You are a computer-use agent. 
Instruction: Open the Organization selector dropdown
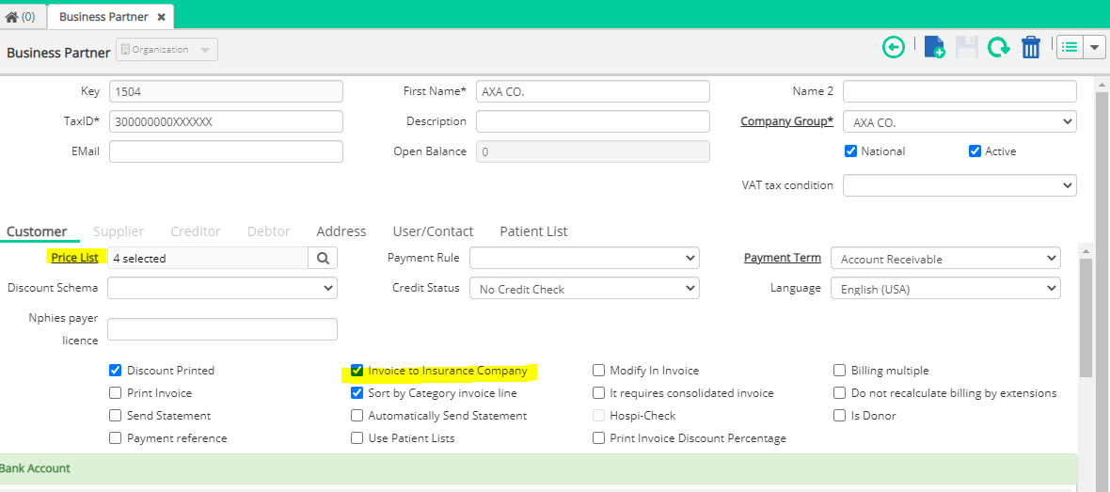tap(166, 50)
